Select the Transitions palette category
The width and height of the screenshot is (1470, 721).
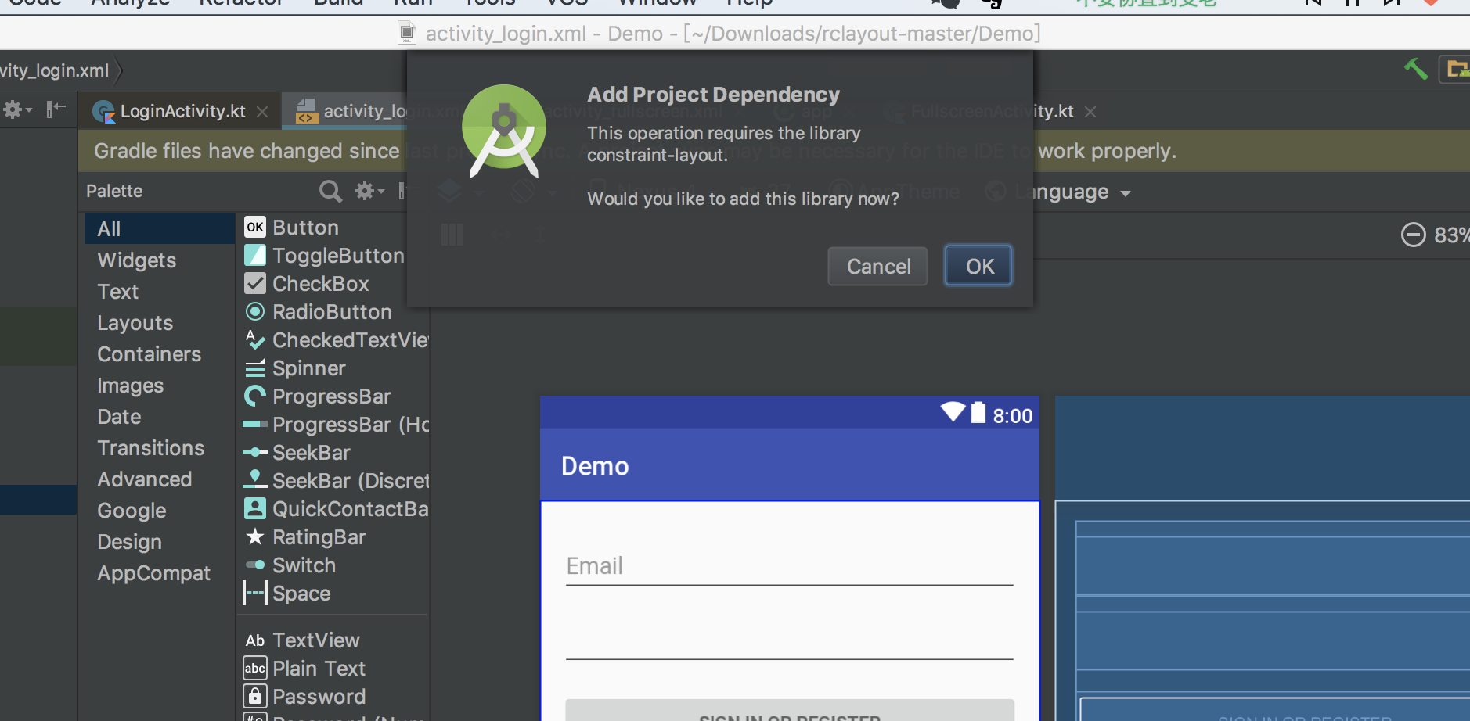click(x=160, y=447)
